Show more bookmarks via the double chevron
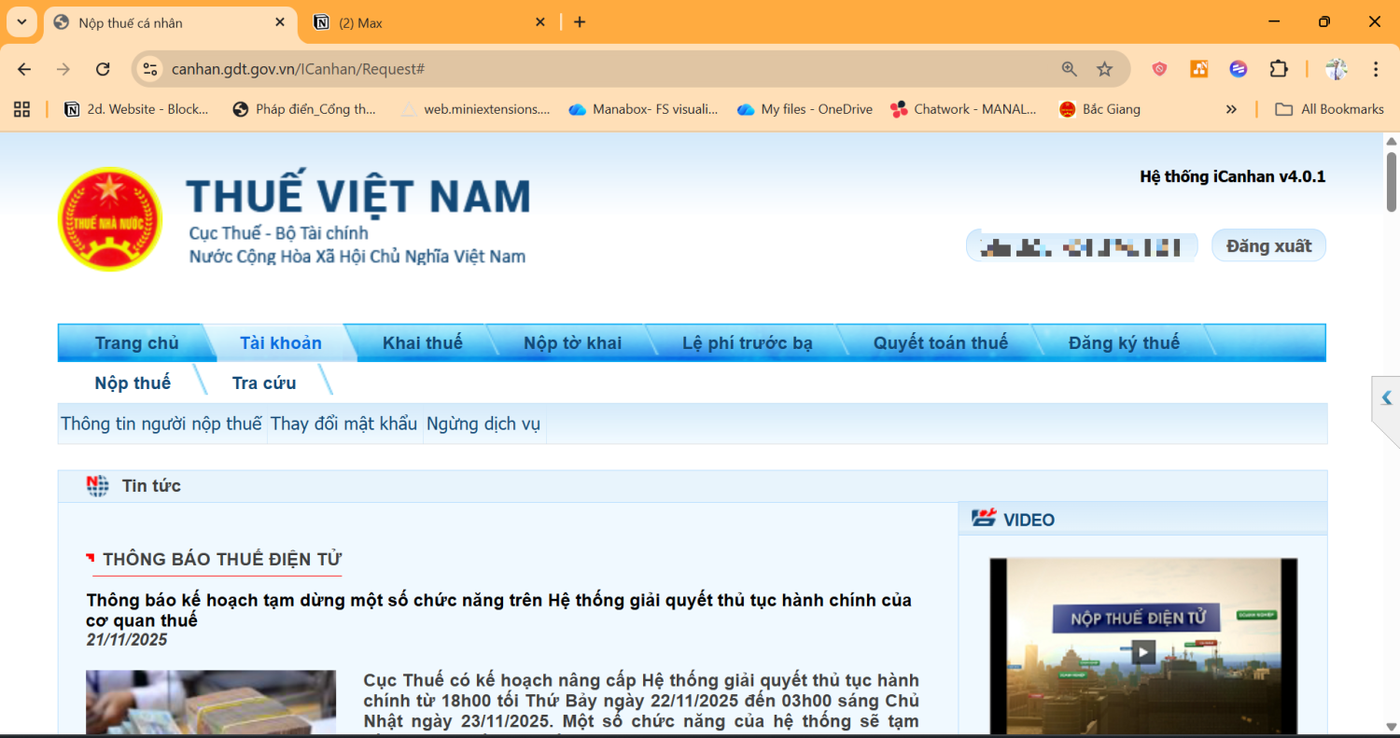 (1231, 109)
